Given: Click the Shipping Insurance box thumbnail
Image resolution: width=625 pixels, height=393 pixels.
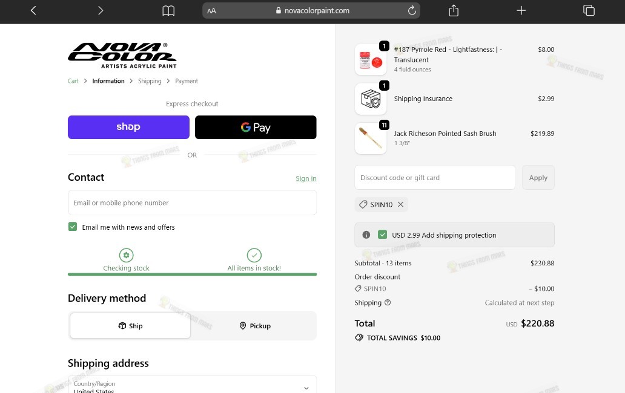Looking at the screenshot, I should [371, 99].
